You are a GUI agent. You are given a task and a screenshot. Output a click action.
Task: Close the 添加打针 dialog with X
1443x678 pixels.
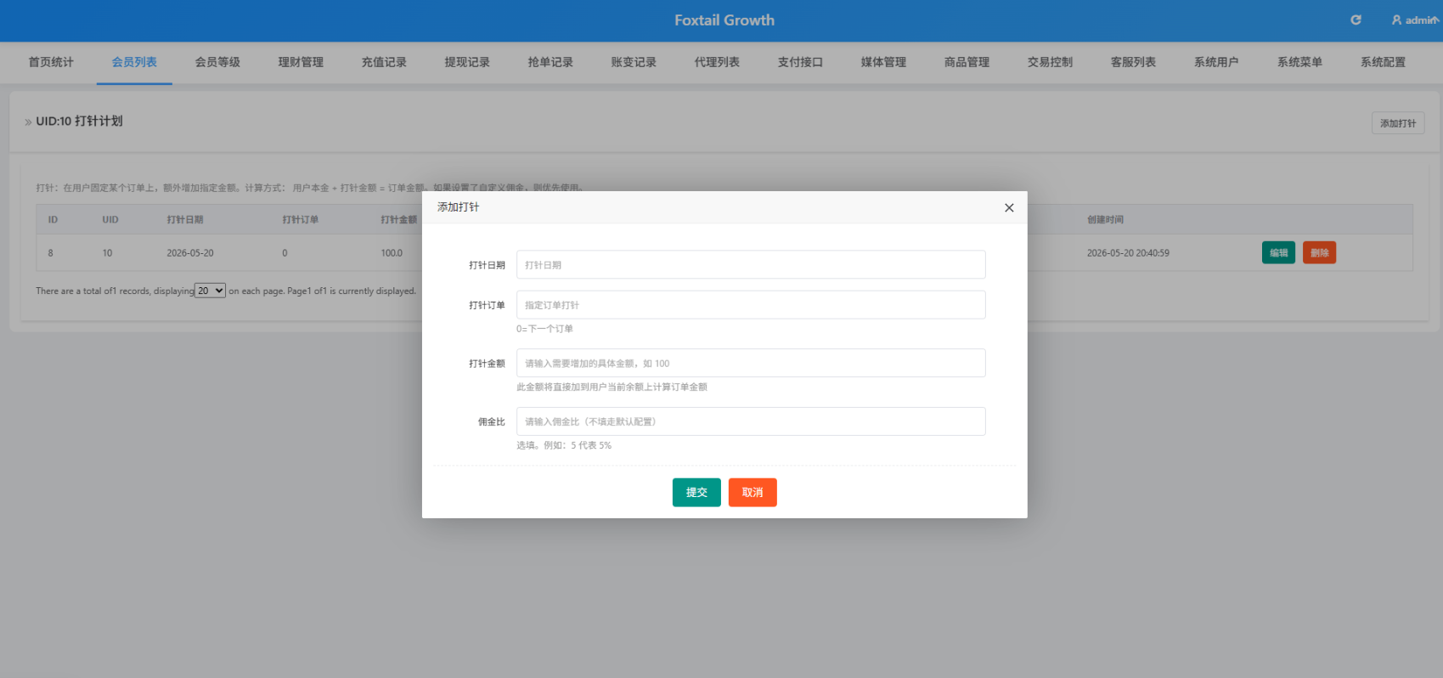point(1009,207)
